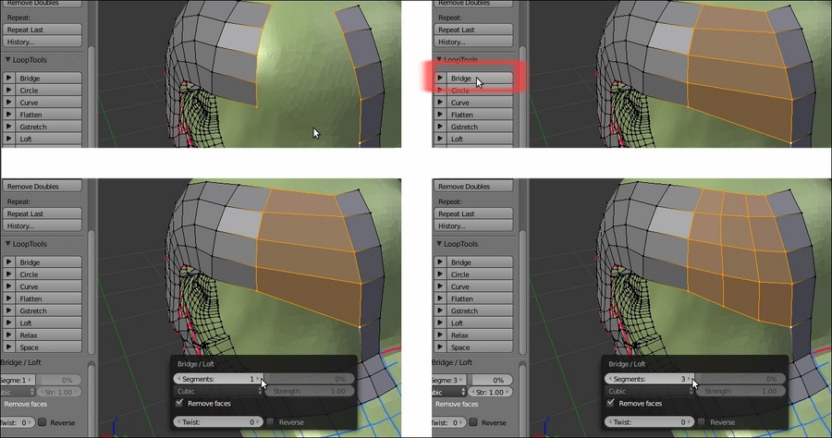The width and height of the screenshot is (832, 438).
Task: Open the Cubic dropdown in the Segments 3 popup
Action: point(650,392)
